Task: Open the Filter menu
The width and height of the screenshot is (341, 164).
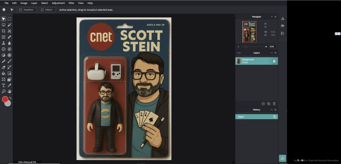Action: [x=71, y=3]
